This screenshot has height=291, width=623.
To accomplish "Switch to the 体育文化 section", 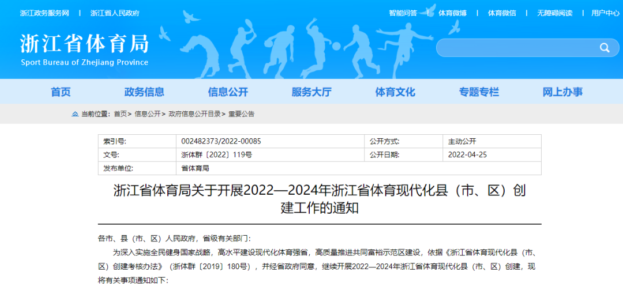I will [395, 92].
